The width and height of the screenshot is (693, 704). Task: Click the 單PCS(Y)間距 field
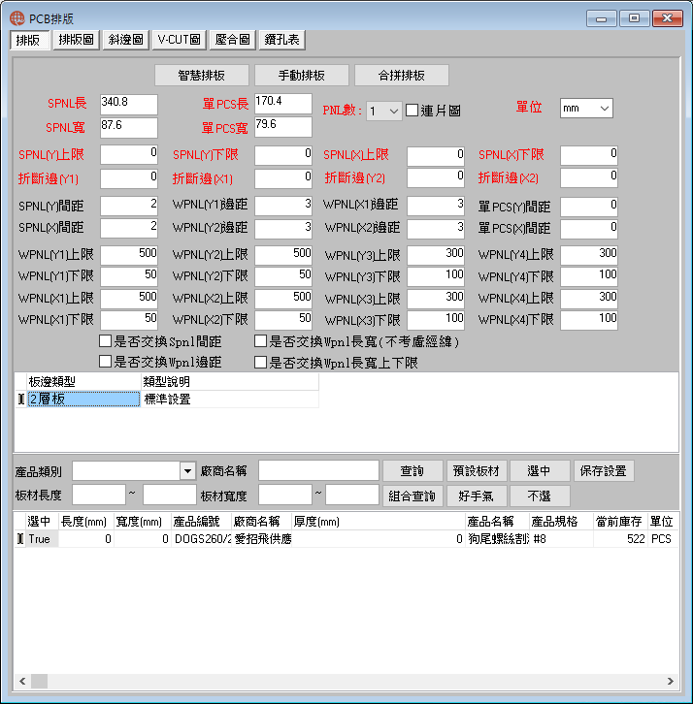coord(589,207)
